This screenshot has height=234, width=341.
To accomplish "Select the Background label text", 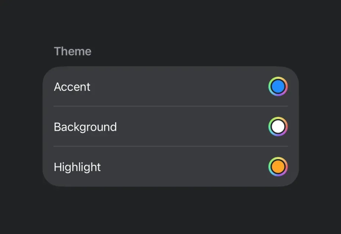I will [85, 127].
